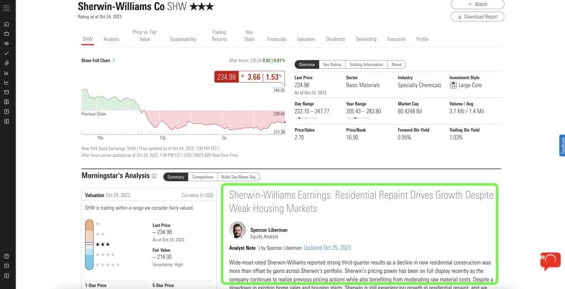Select the Summary pill in analysis
This screenshot has height=289, width=565.
(x=175, y=177)
